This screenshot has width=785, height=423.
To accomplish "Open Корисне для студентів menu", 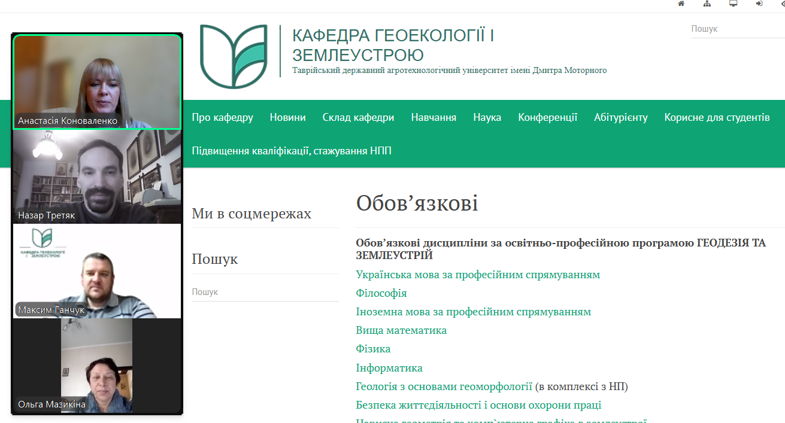I will click(717, 117).
